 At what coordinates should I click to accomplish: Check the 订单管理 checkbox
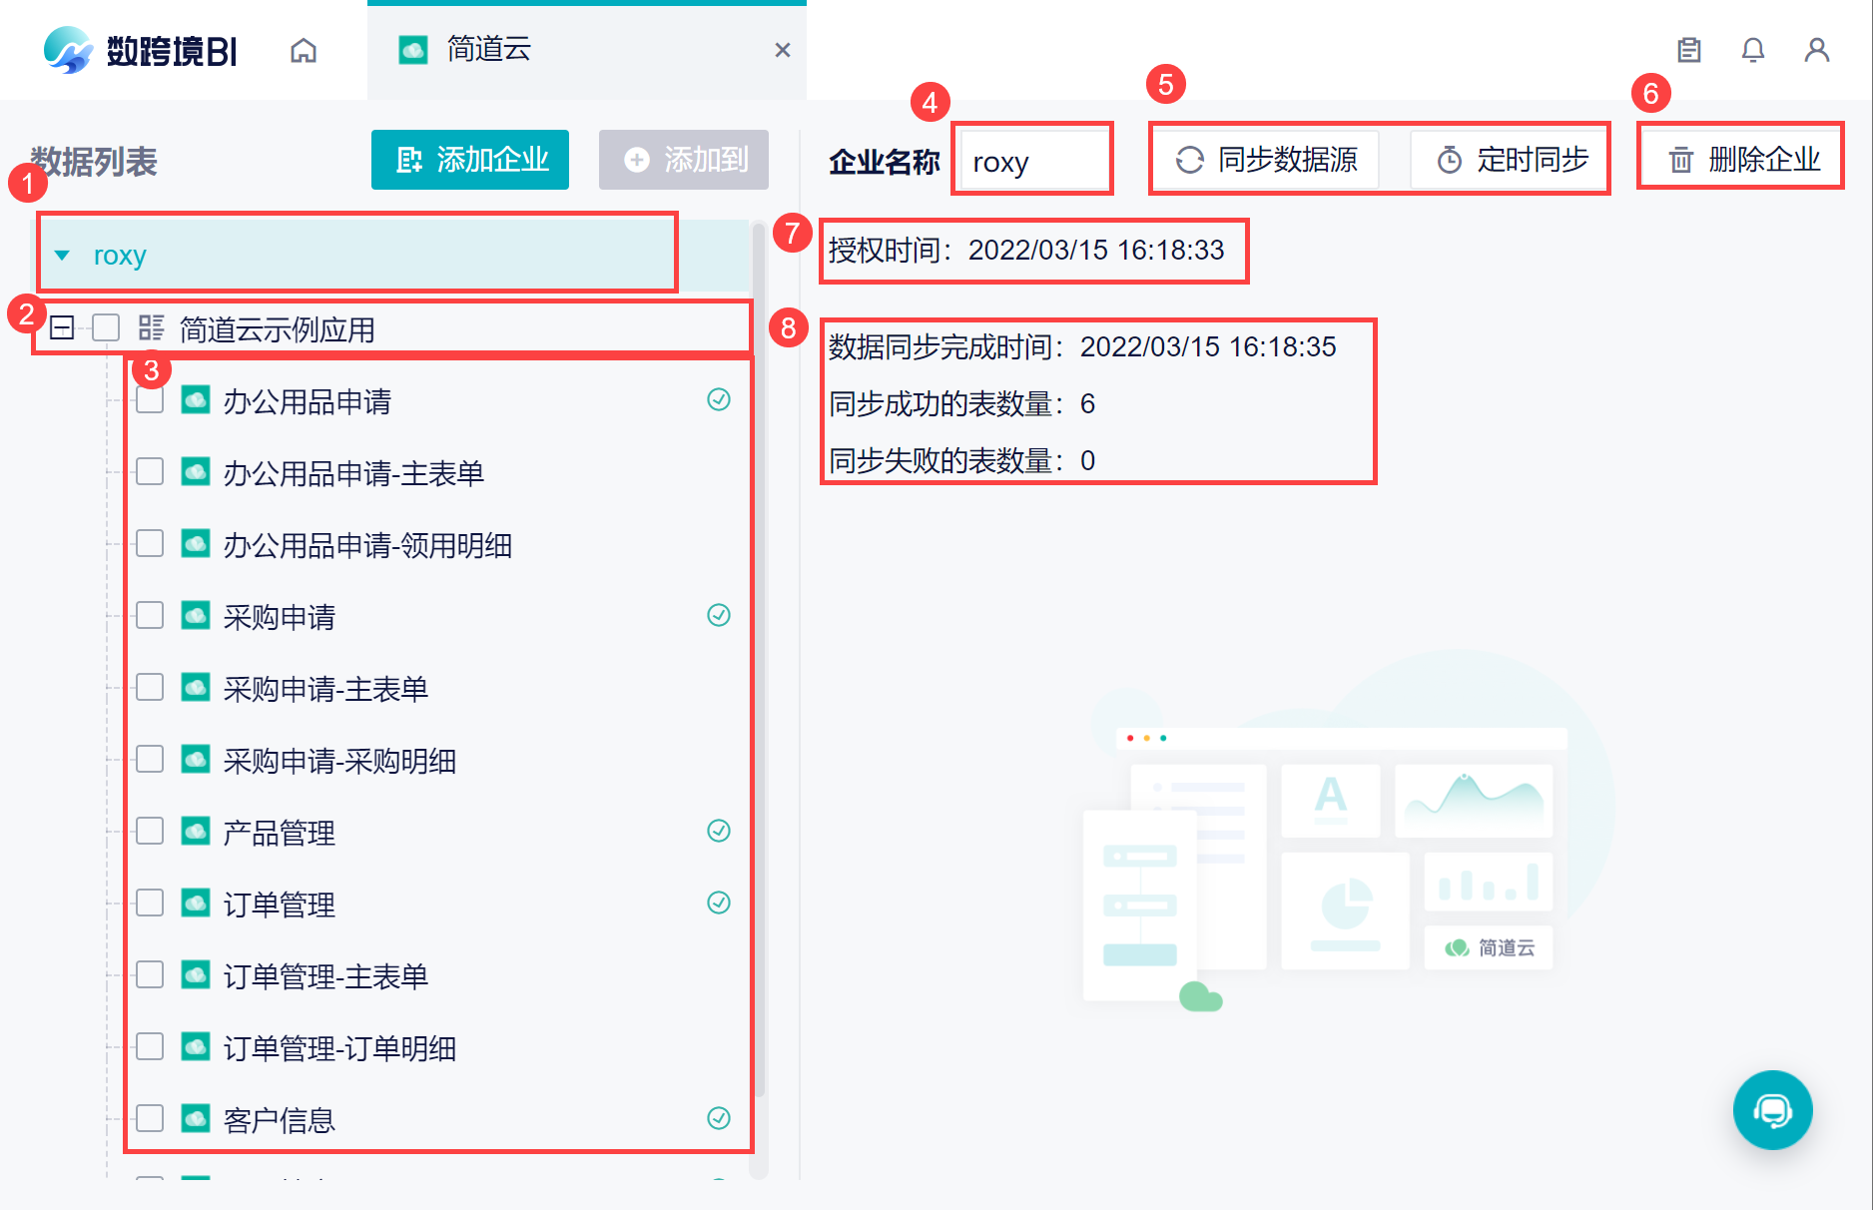(150, 903)
